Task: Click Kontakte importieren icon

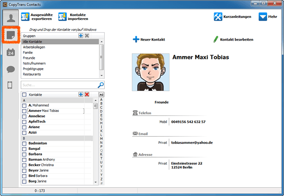Action: (x=62, y=17)
